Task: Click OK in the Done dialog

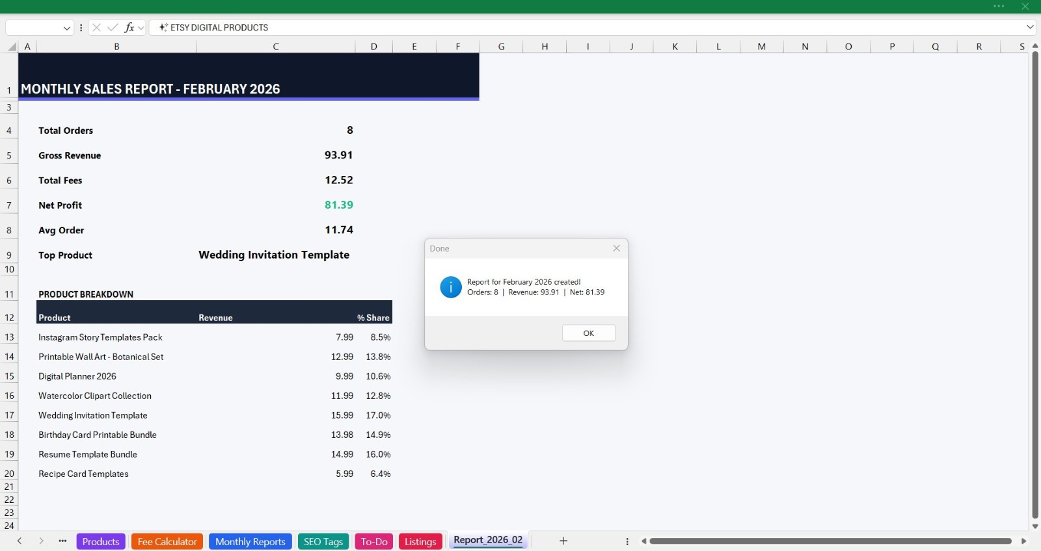Action: [588, 333]
